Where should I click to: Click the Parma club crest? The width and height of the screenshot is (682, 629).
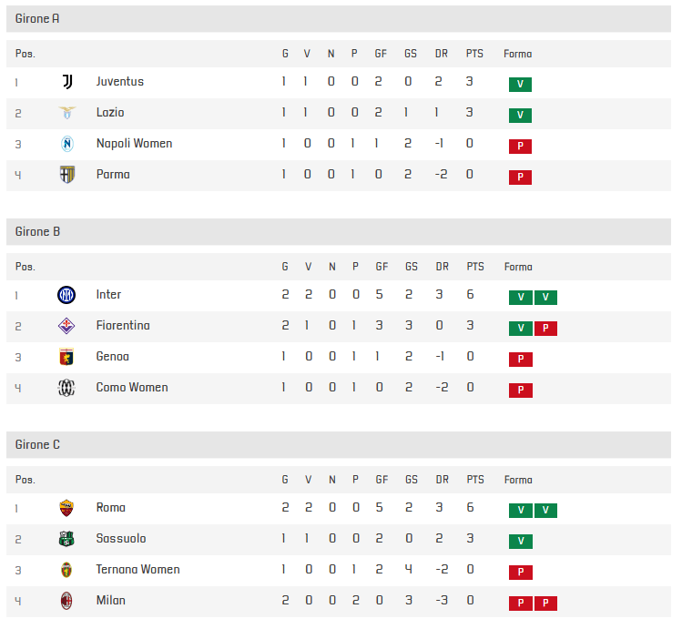[x=67, y=175]
